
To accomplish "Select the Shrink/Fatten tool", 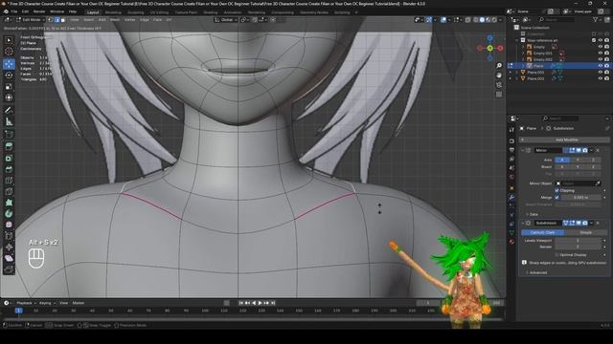I will (x=9, y=247).
